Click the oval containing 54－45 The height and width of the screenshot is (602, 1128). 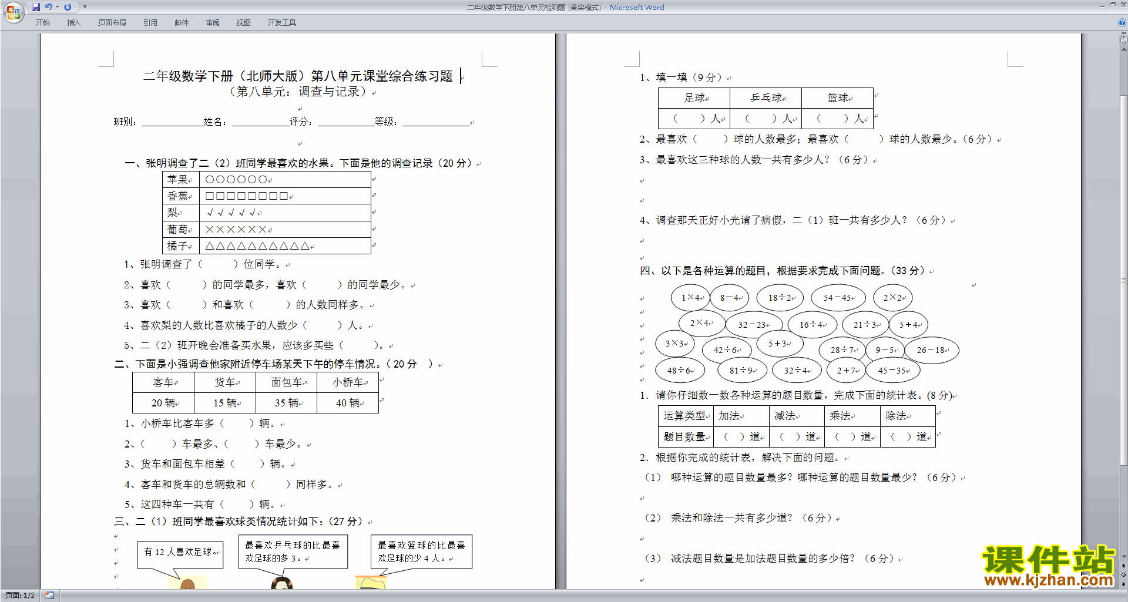click(x=837, y=298)
